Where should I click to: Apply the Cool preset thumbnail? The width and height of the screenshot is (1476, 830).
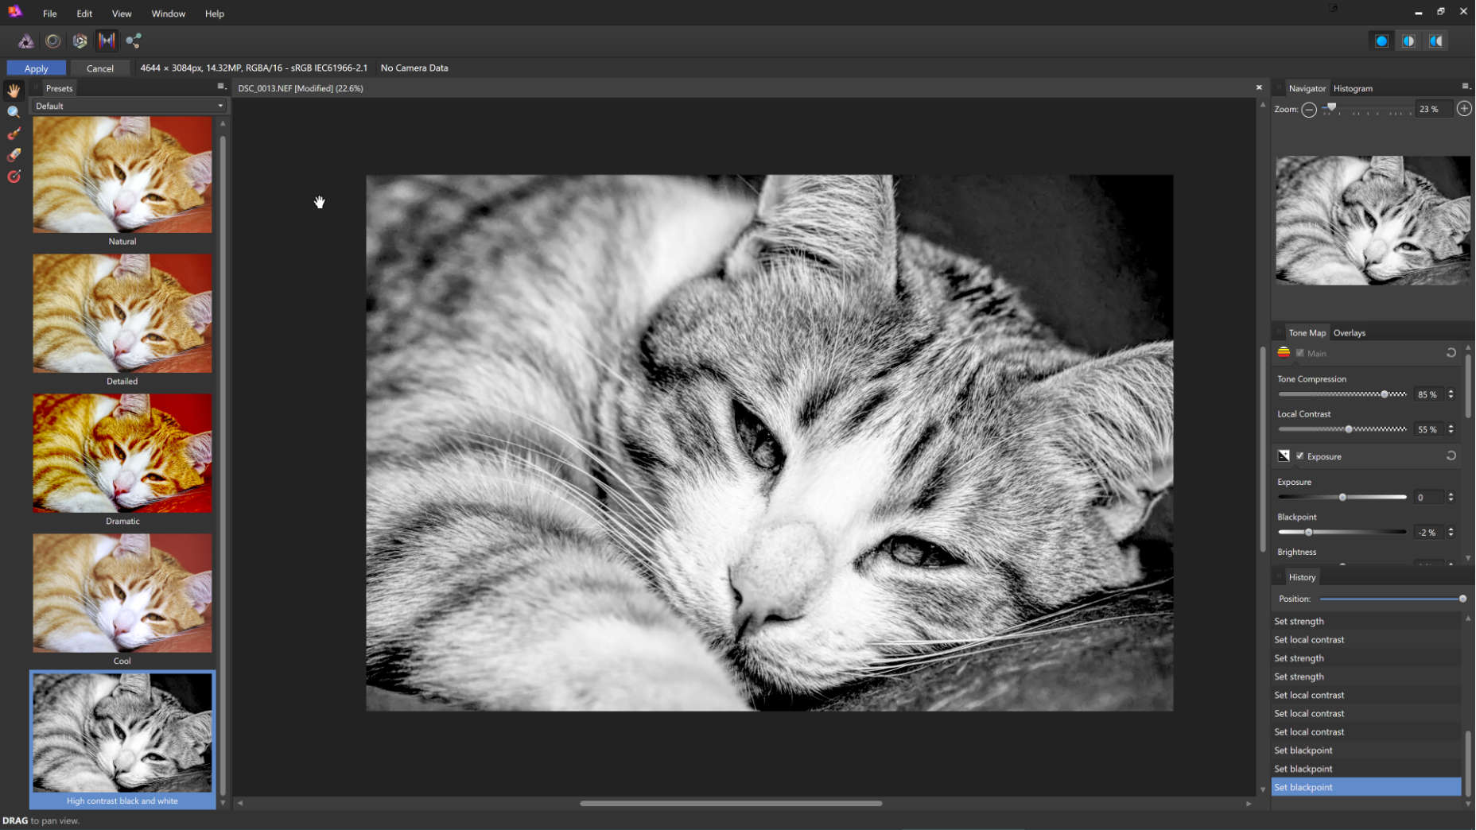click(122, 593)
